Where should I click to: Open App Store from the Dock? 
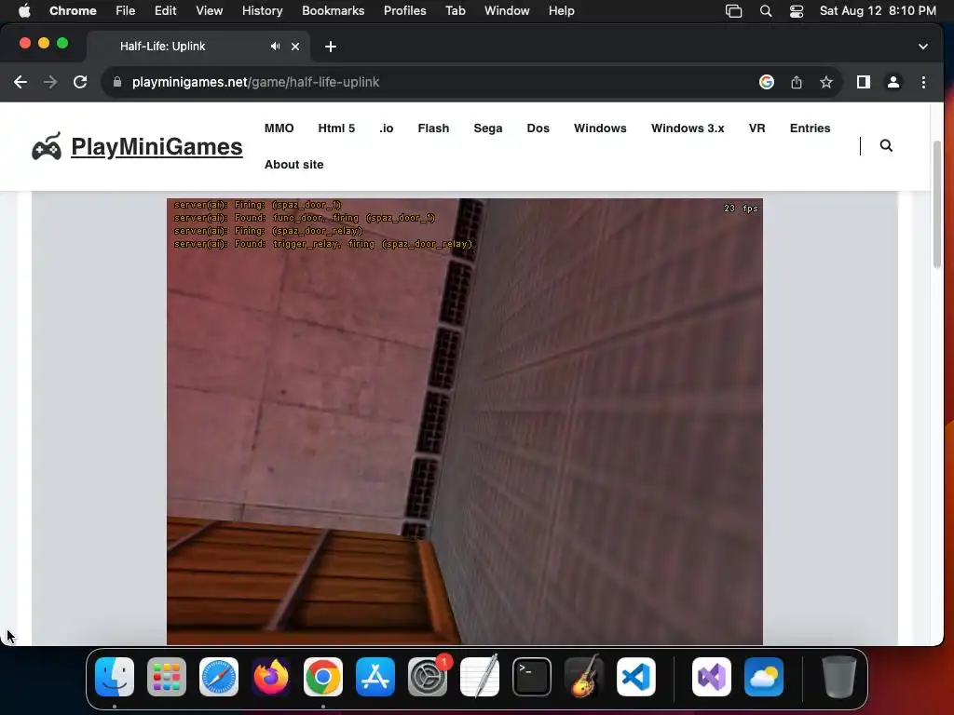tap(375, 677)
